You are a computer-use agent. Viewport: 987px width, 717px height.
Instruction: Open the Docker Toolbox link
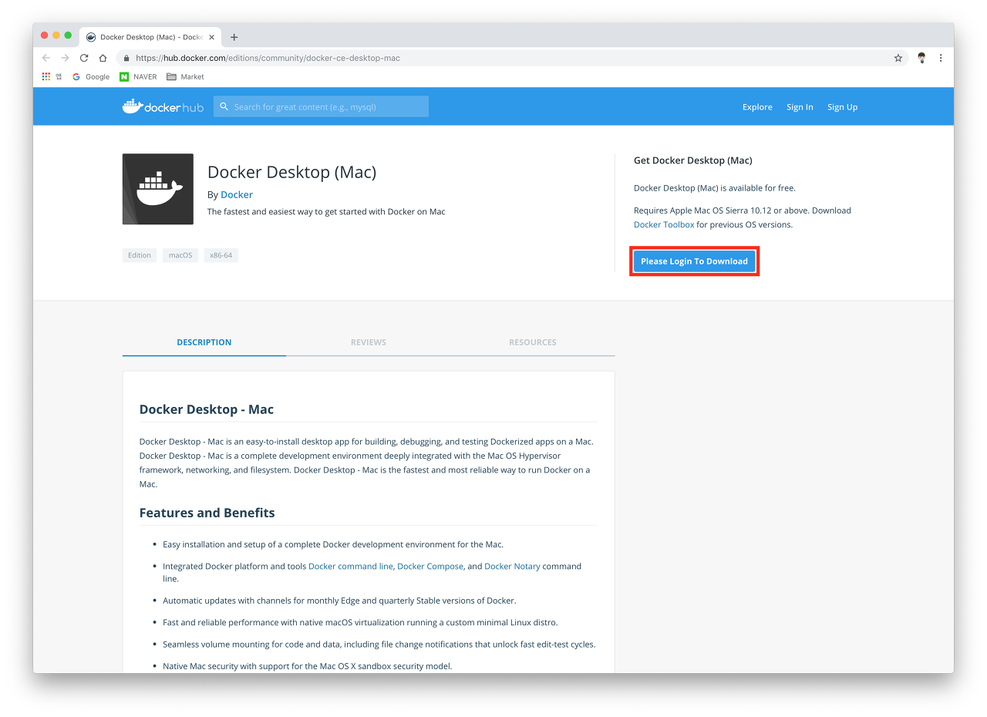664,224
